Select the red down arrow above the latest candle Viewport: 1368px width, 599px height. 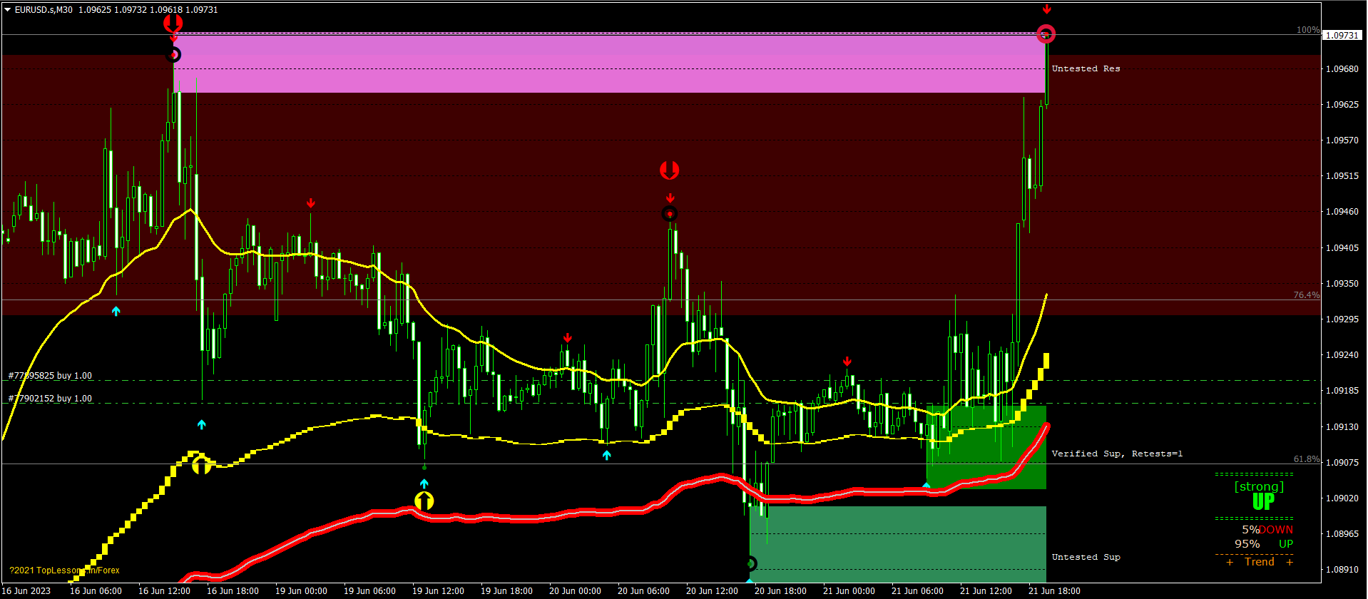(1046, 9)
